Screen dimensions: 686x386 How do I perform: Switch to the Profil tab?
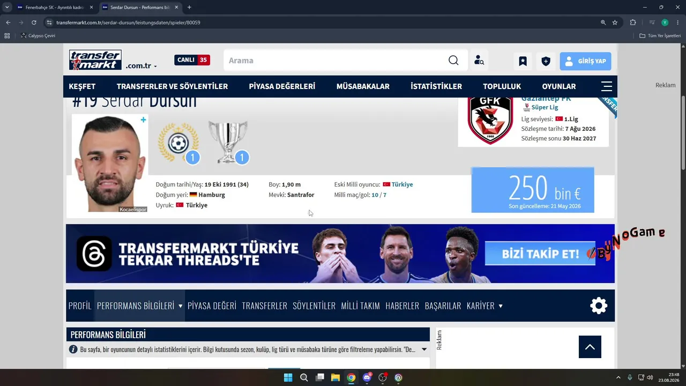click(x=80, y=306)
